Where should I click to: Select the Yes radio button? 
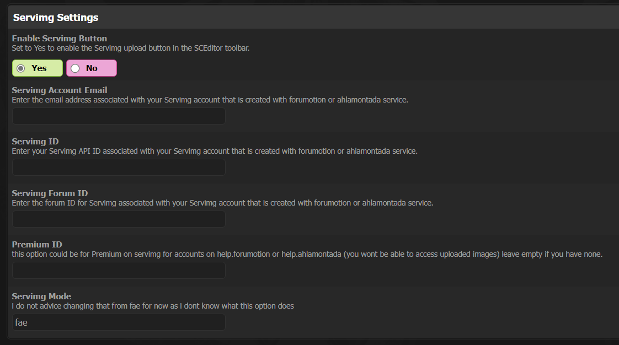[21, 68]
